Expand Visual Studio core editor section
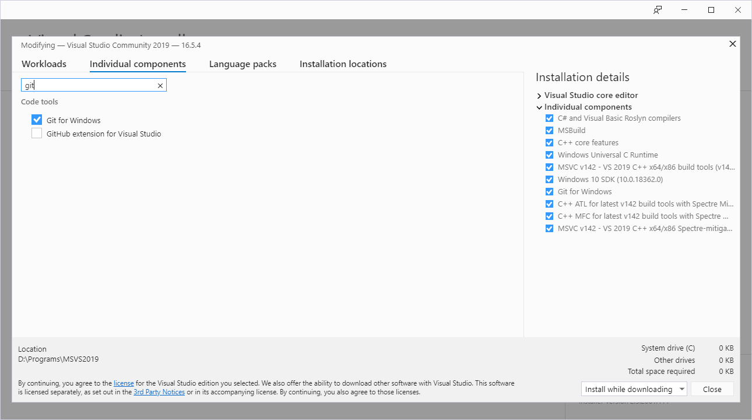The width and height of the screenshot is (752, 420). [x=539, y=95]
